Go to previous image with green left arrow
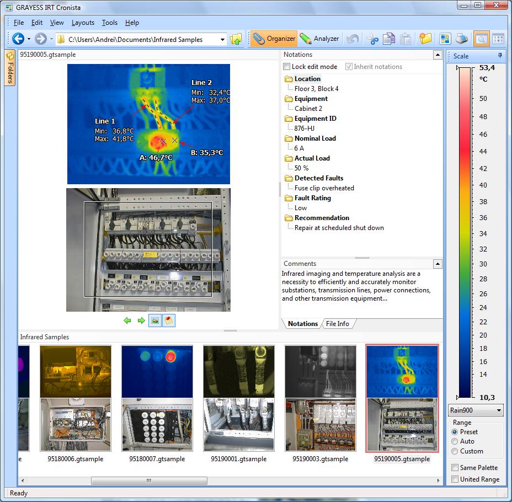The width and height of the screenshot is (512, 502). pos(127,321)
